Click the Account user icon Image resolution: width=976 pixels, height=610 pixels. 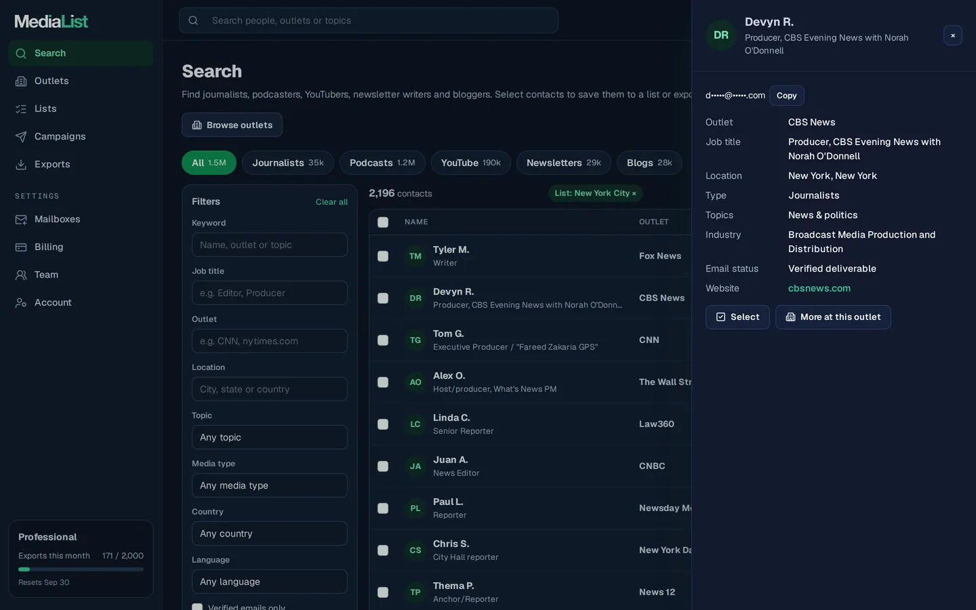21,303
